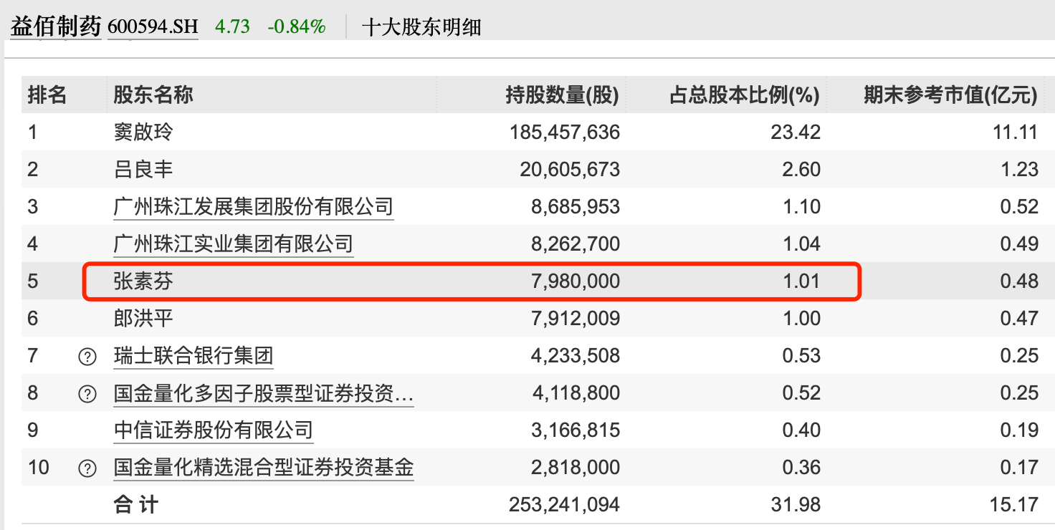Open shareholder 广州珠江发展集团股份有限公司 link
The image size is (1055, 530).
(254, 207)
